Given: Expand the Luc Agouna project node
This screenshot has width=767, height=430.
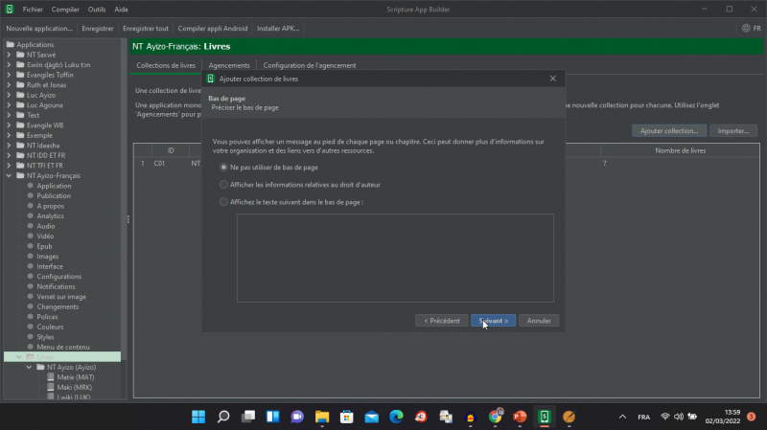Looking at the screenshot, I should (9, 104).
